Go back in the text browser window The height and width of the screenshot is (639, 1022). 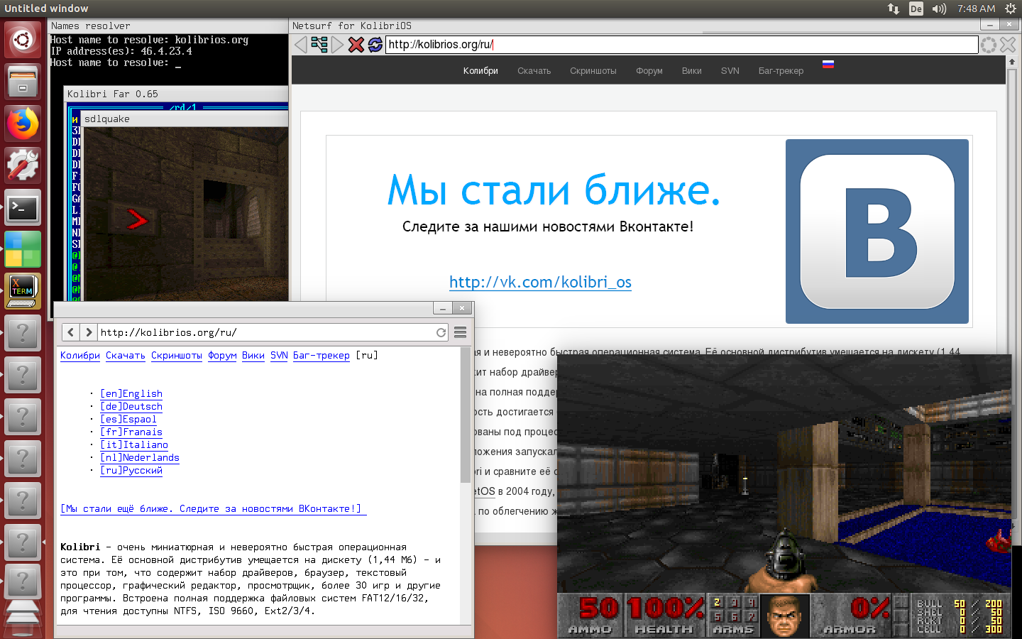pos(70,332)
